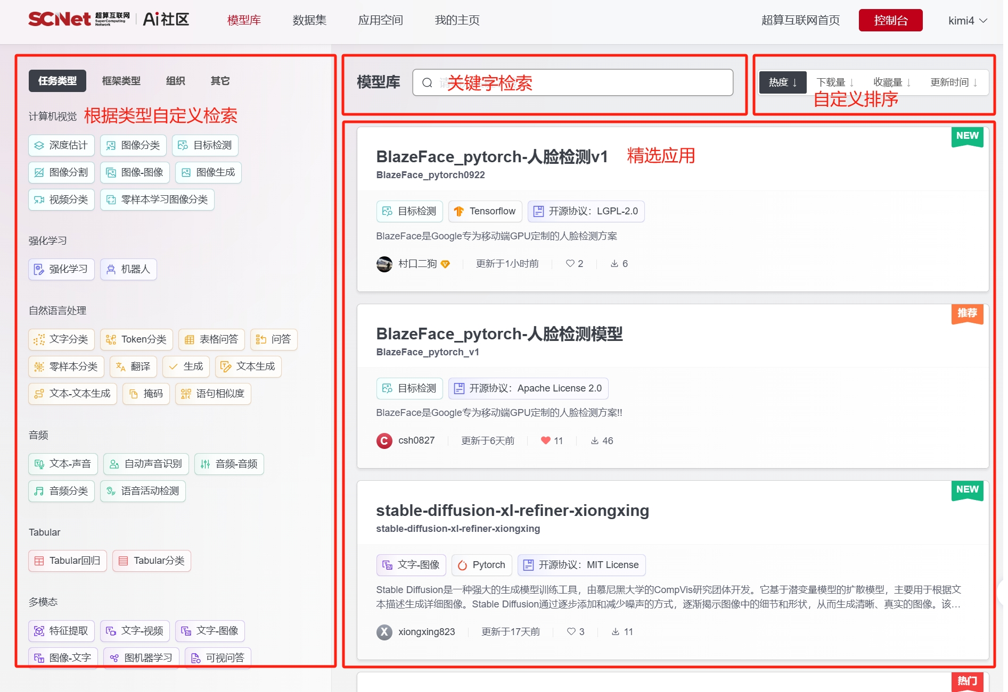The height and width of the screenshot is (692, 1008).
Task: Sort models by 更新时间
Action: pyautogui.click(x=953, y=82)
